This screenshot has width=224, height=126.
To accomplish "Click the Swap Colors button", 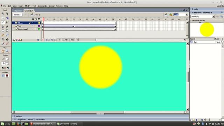I will click(x=8, y=68).
